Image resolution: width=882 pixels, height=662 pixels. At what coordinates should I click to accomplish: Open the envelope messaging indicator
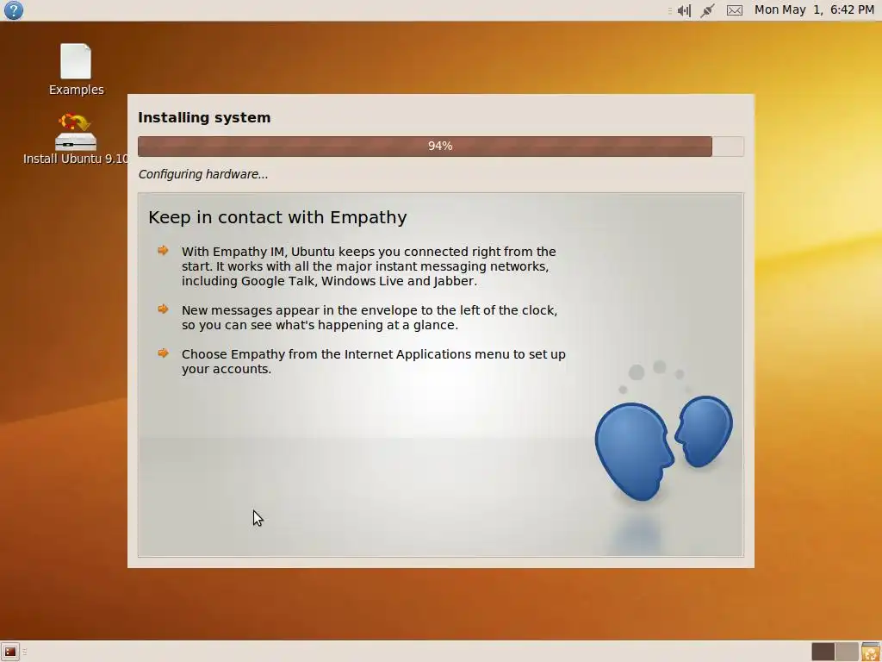pos(735,10)
